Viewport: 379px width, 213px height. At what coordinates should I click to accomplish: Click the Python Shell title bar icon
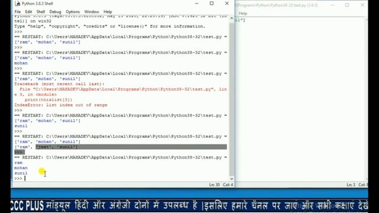click(x=17, y=4)
